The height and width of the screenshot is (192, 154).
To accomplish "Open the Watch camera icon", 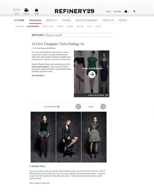I will click(x=26, y=10).
